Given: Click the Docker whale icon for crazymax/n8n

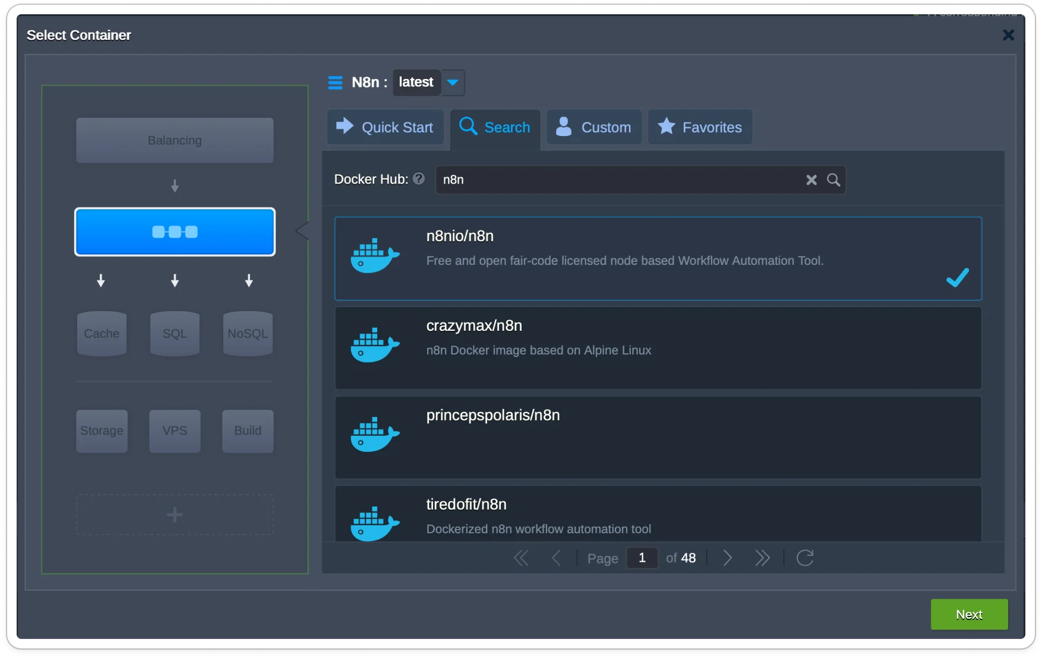Looking at the screenshot, I should point(375,345).
